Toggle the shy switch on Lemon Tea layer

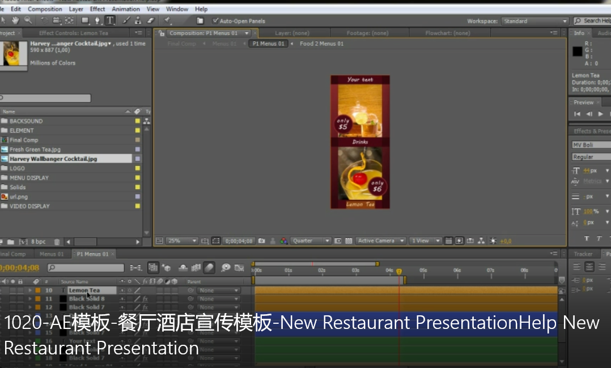(123, 290)
